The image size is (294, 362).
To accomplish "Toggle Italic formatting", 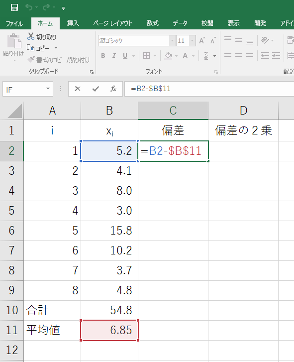I will [x=114, y=56].
